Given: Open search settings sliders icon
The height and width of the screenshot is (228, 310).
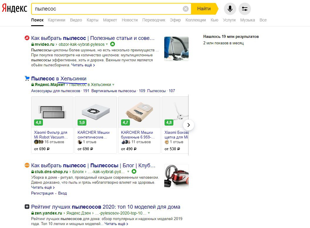Looking at the screenshot, I should coord(244,9).
